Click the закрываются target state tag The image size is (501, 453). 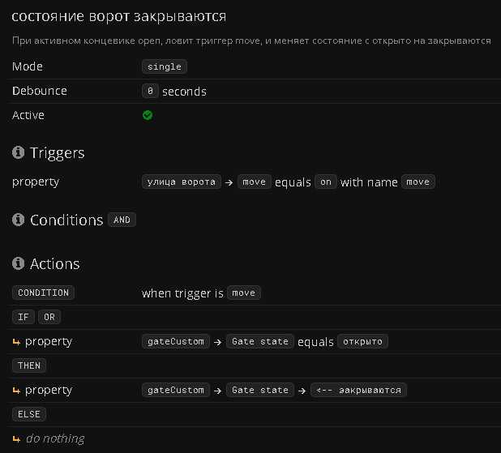tap(358, 390)
